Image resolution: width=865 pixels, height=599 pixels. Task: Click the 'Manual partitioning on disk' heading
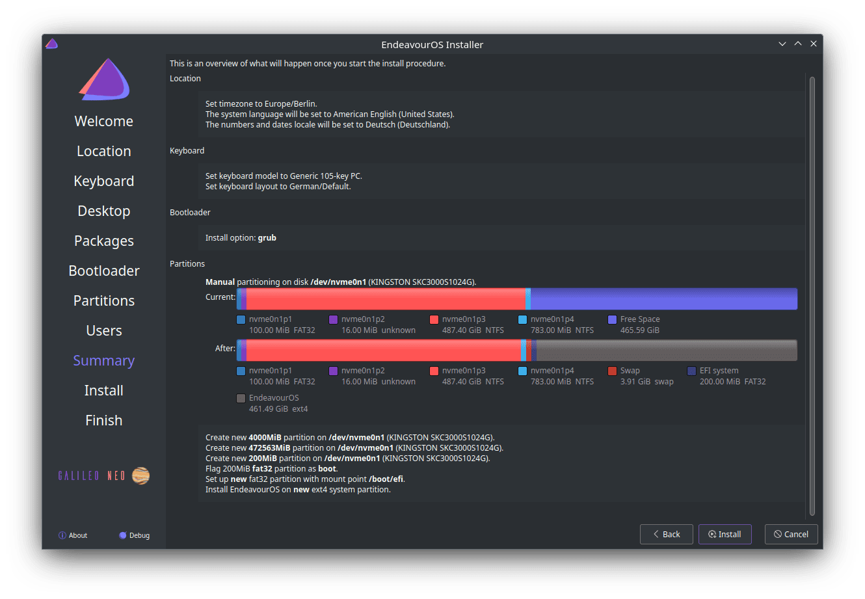[341, 282]
